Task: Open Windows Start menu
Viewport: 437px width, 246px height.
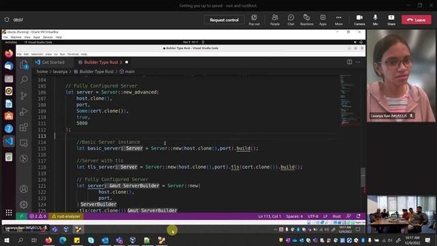Action: (6, 240)
